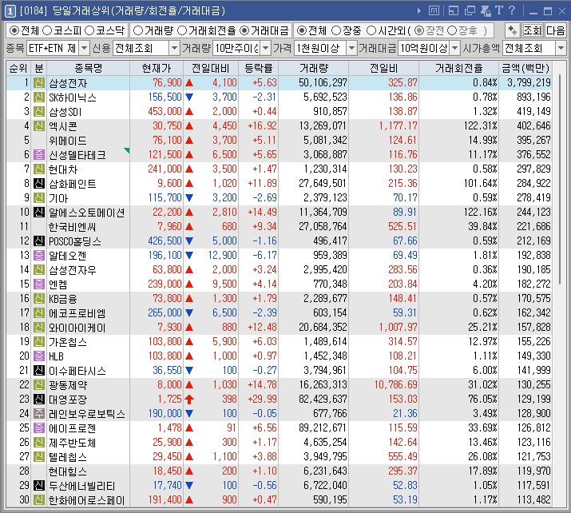Click the 'm' memo icon in title bar

[x=434, y=11]
